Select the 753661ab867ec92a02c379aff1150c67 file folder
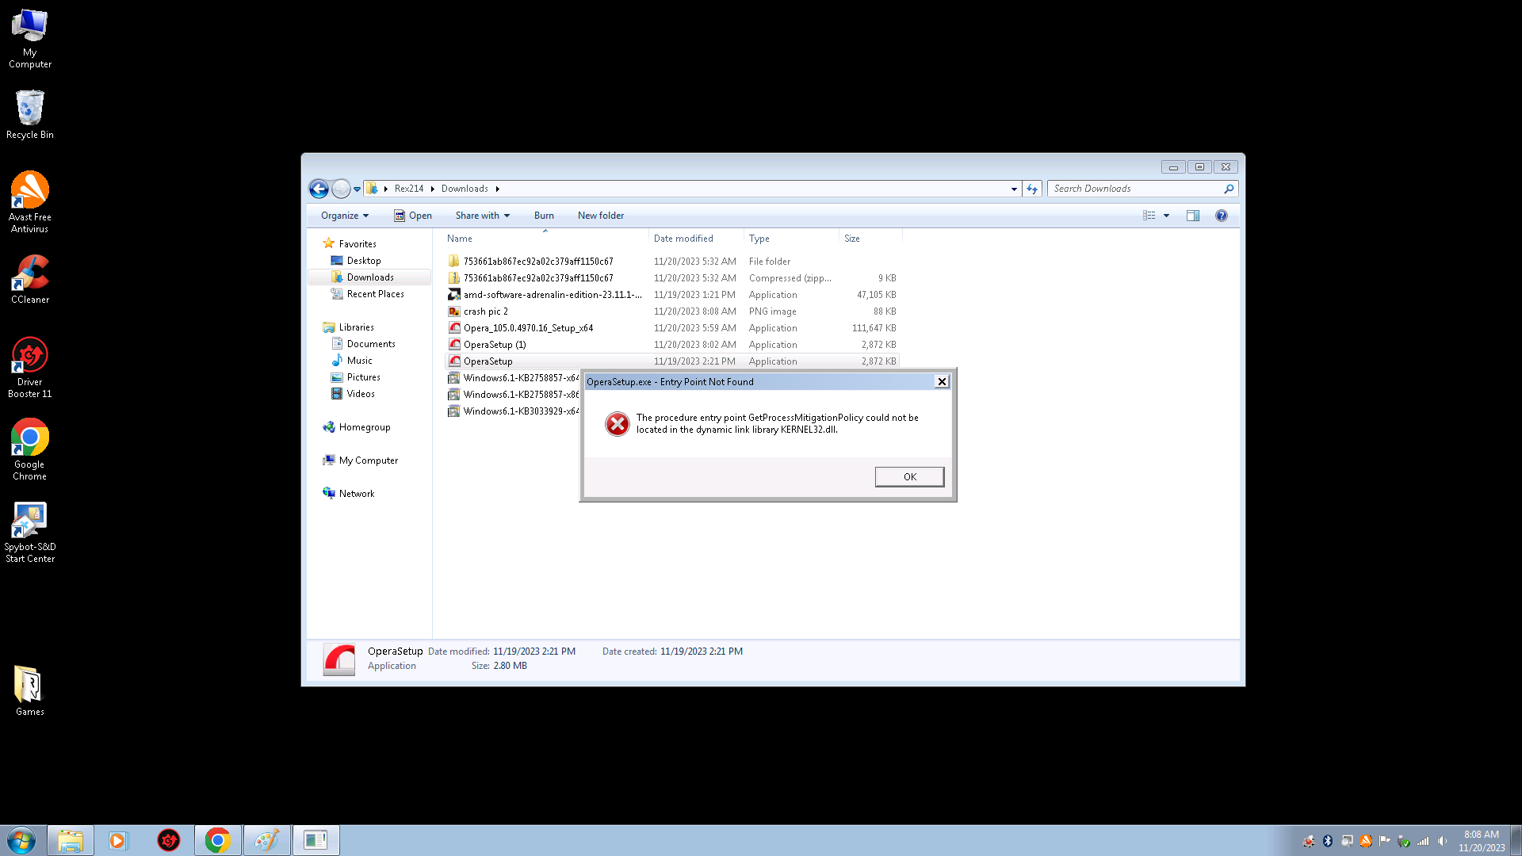1522x856 pixels. 672,262
